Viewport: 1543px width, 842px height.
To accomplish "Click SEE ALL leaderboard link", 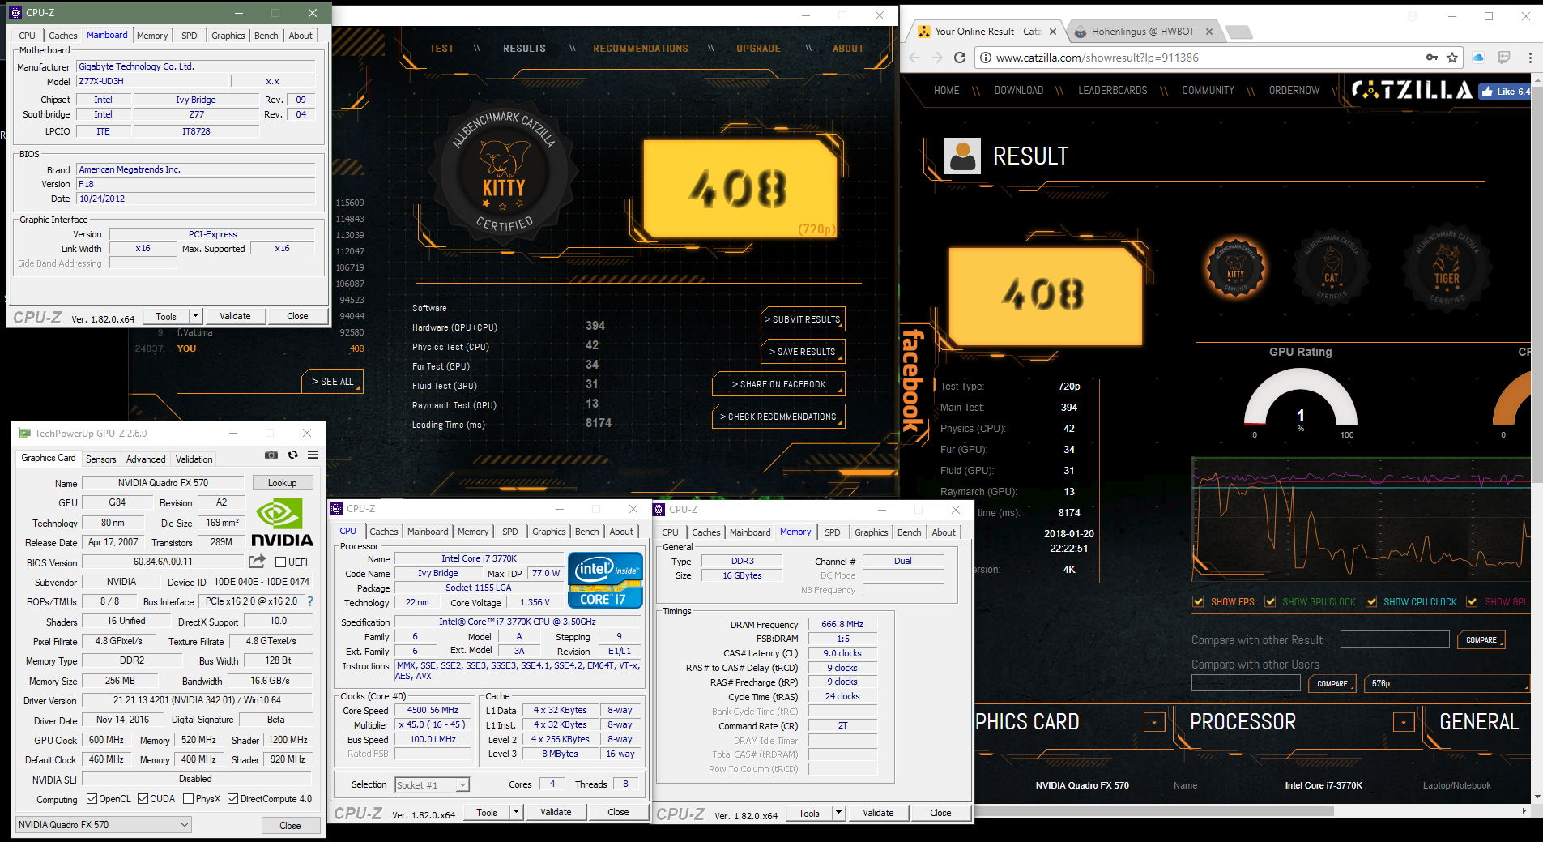I will point(333,382).
